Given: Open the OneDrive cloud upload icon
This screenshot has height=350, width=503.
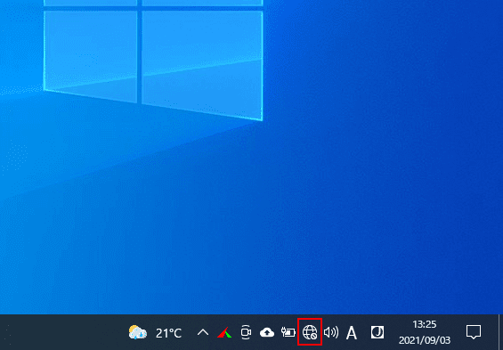Looking at the screenshot, I should [x=267, y=333].
